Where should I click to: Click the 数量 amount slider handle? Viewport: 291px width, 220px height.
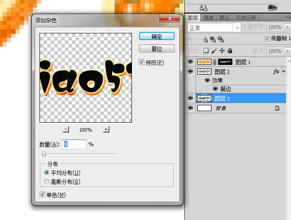point(44,154)
